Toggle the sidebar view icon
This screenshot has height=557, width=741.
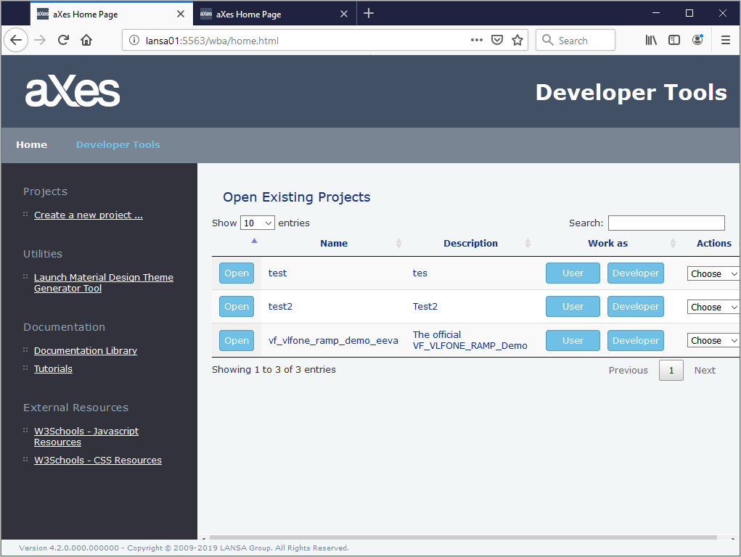pos(674,41)
